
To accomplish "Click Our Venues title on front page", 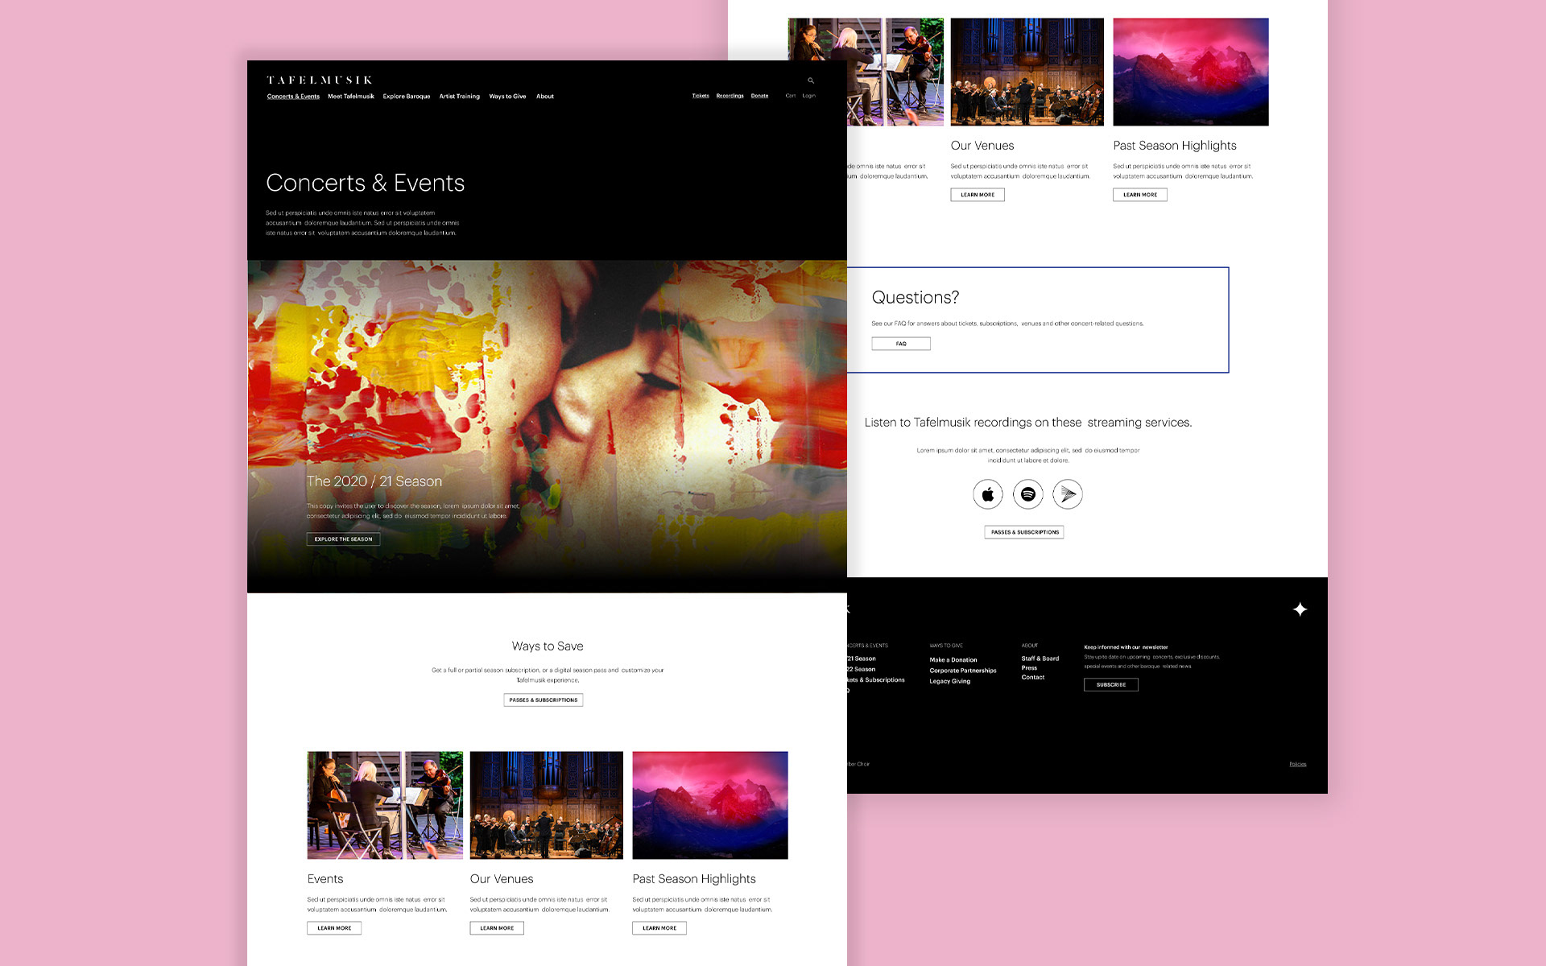I will (x=502, y=879).
